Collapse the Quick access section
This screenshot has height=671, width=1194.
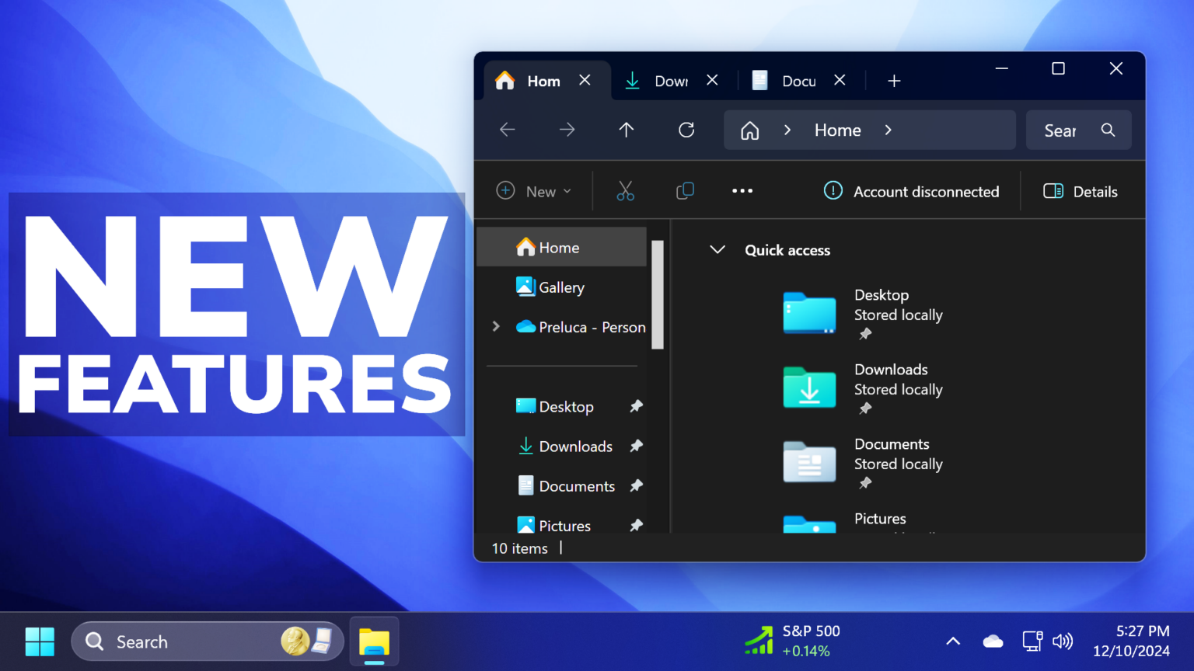[717, 249]
